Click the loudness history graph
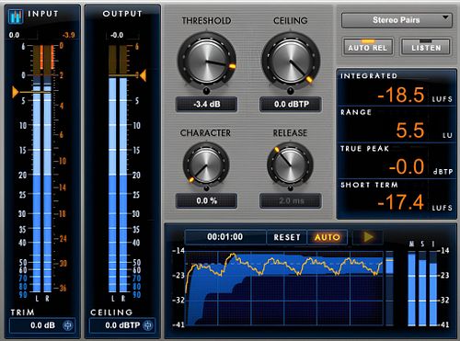This screenshot has width=460, height=341. (284, 289)
